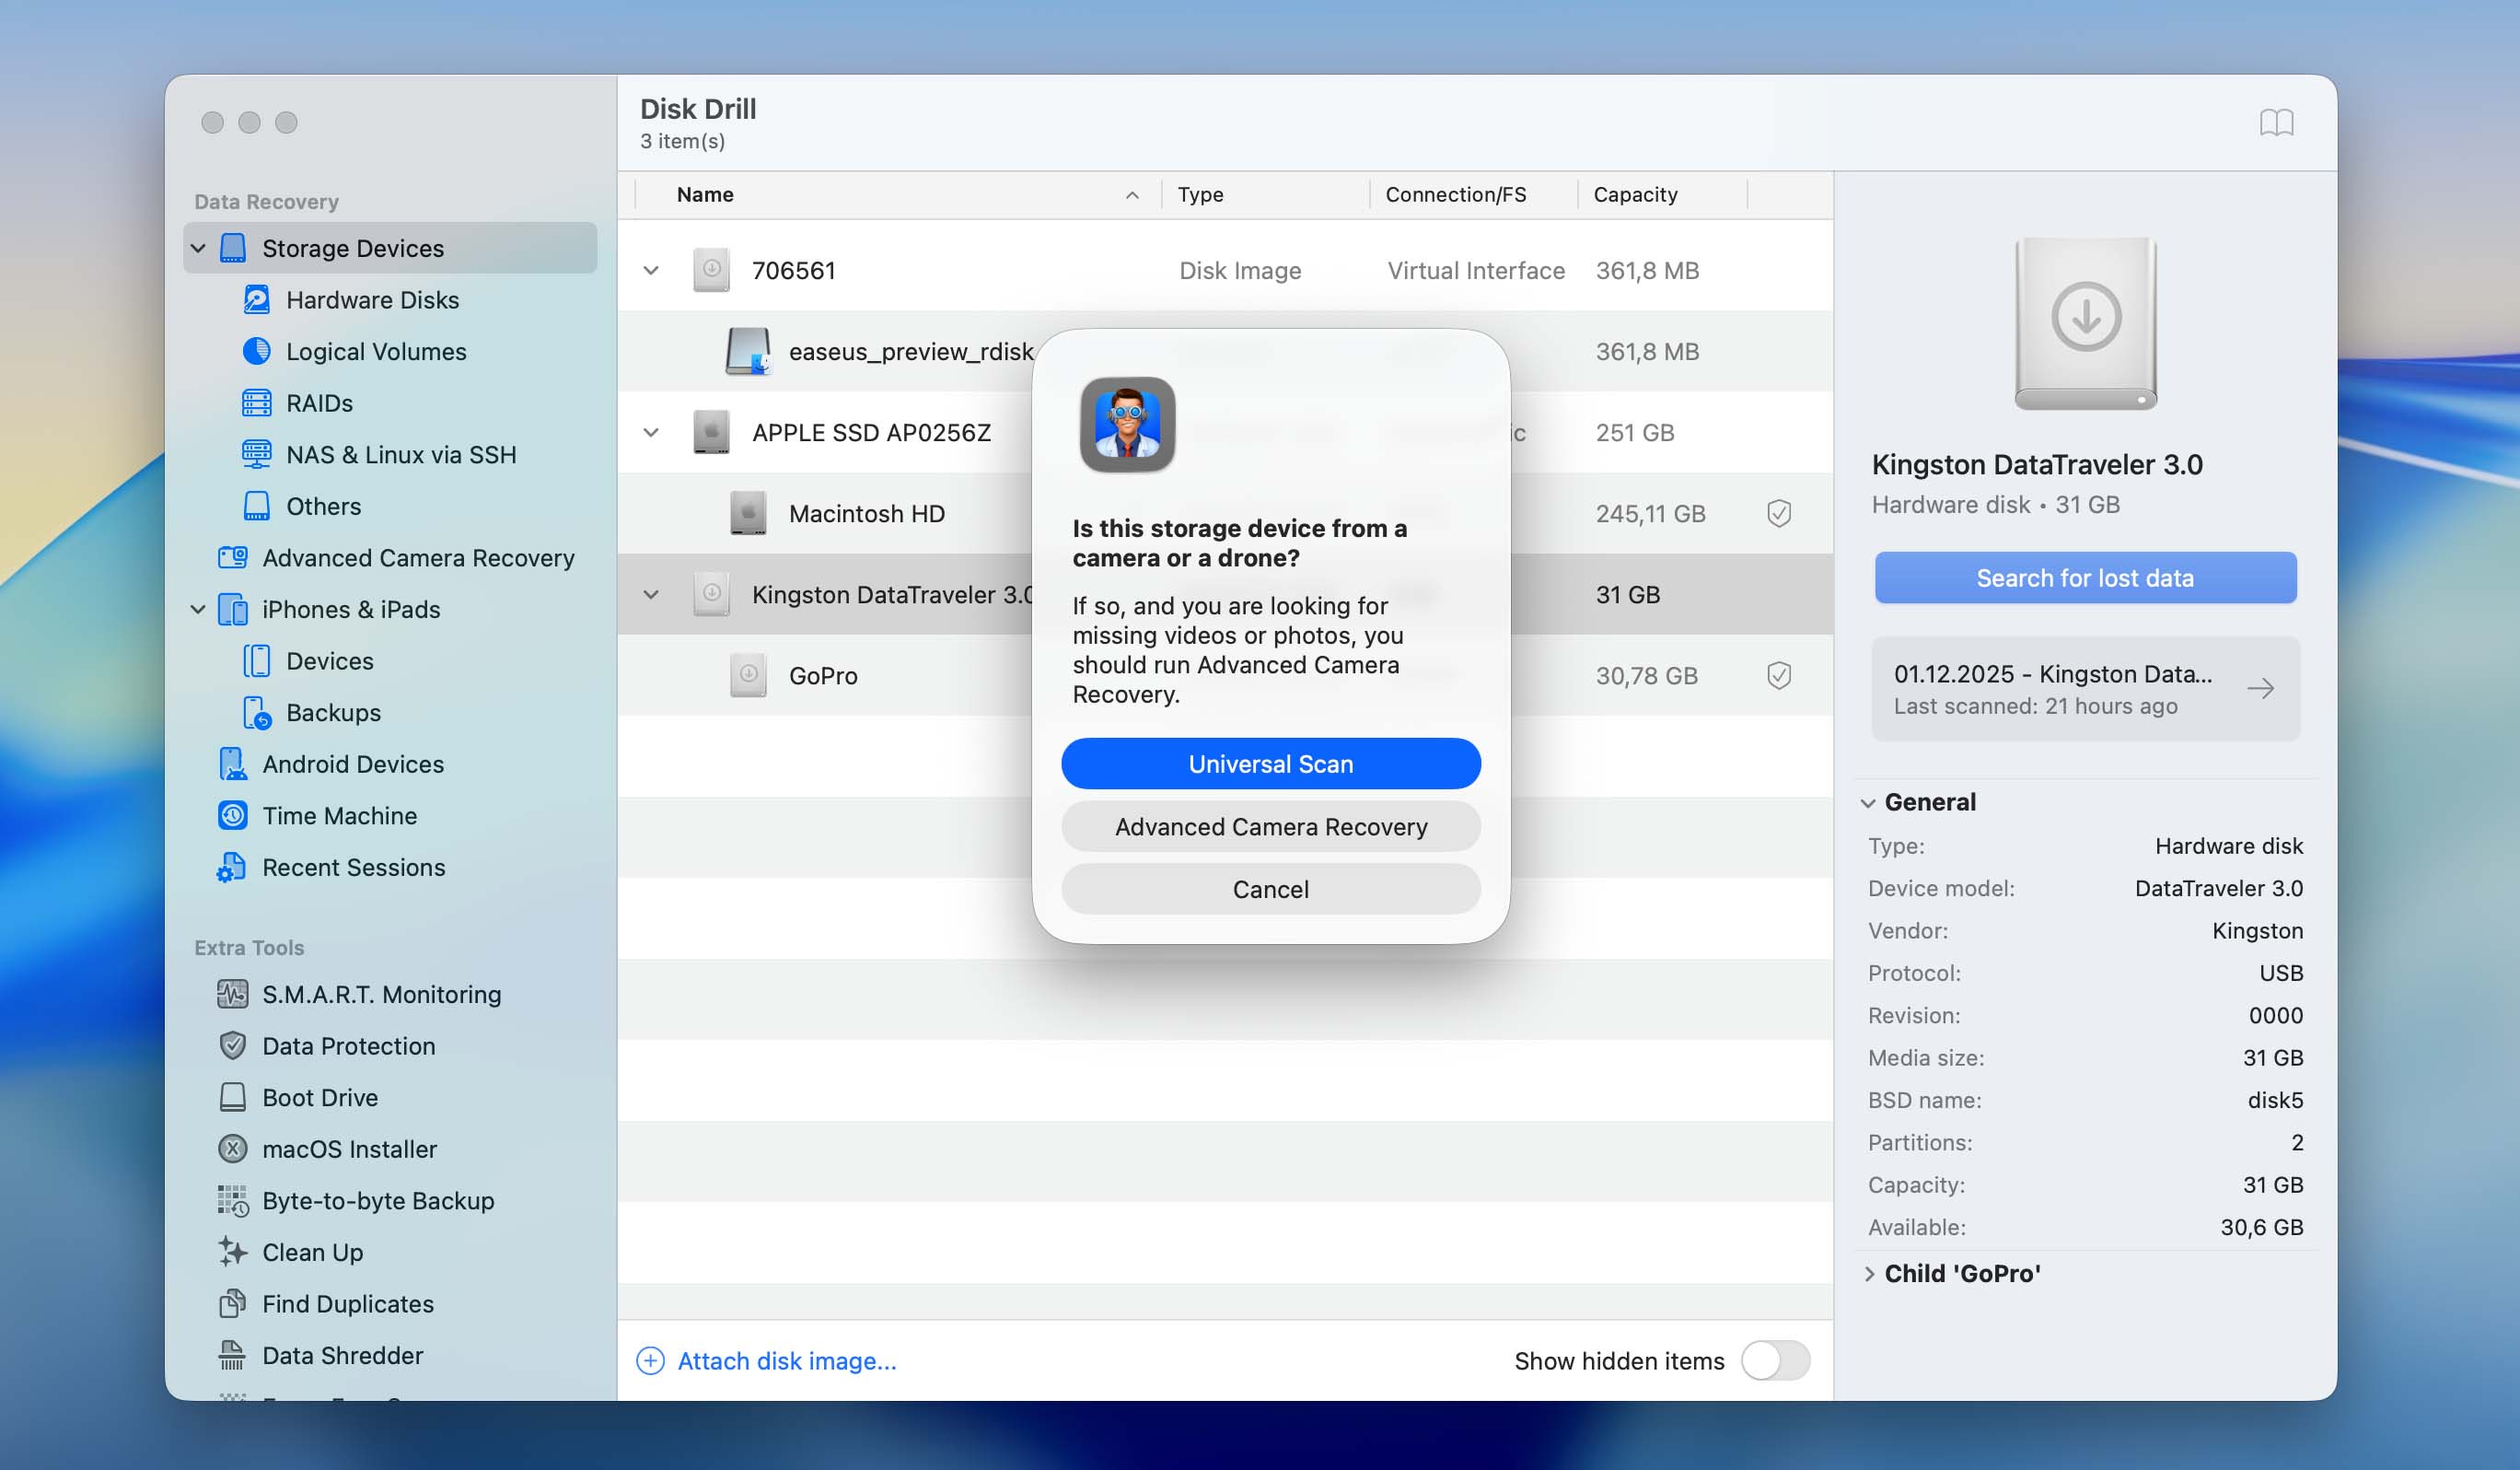Select the Byte-to-byte Backup icon

point(232,1200)
